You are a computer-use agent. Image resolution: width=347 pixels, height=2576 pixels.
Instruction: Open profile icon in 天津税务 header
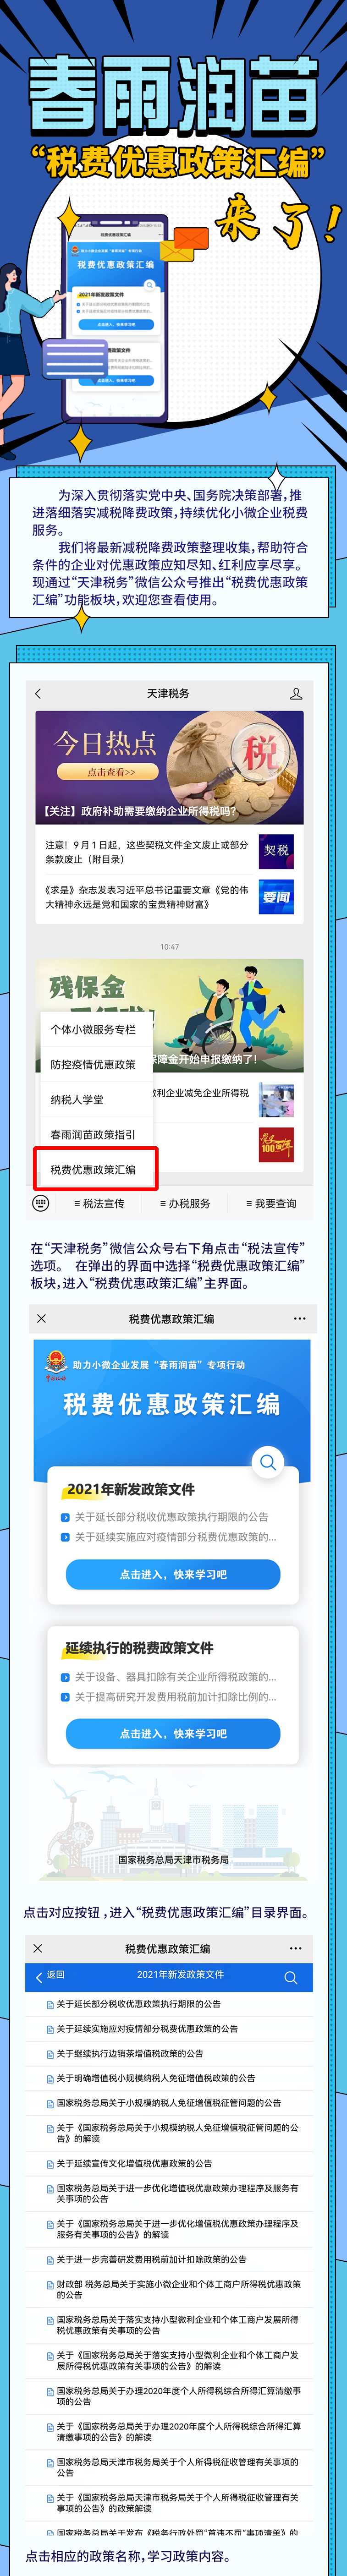[296, 693]
